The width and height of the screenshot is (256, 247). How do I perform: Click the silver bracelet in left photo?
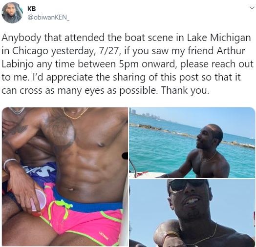click(10, 163)
